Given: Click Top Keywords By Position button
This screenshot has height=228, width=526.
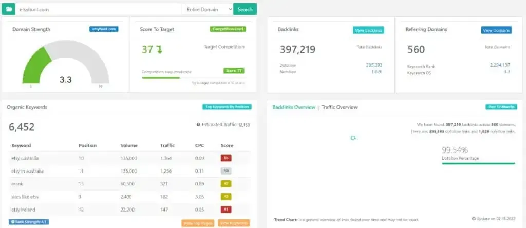Looking at the screenshot, I should pos(227,107).
